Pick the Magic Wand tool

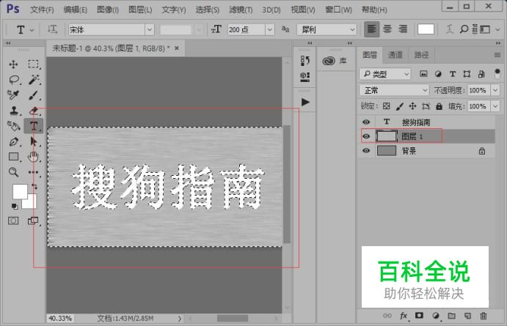pyautogui.click(x=34, y=79)
